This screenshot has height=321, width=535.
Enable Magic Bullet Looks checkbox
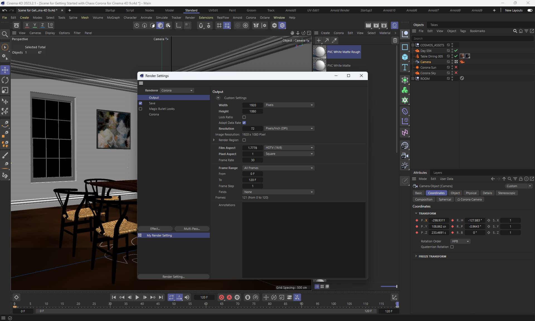(x=140, y=109)
